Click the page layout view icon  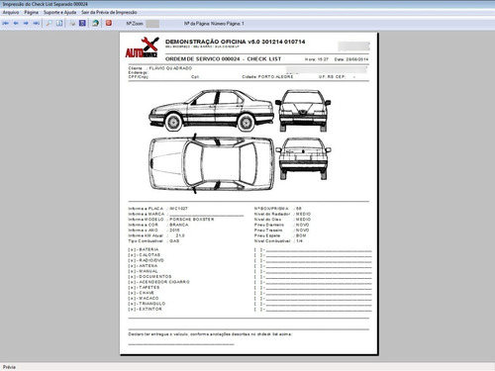[x=59, y=23]
